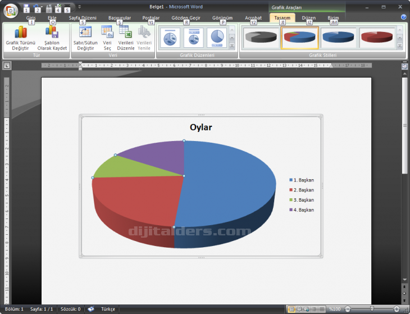
Task: Open the Ekle tab
Action: click(52, 18)
